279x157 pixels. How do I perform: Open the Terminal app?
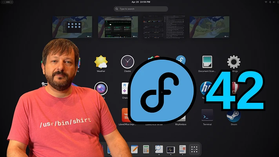[x=207, y=117]
